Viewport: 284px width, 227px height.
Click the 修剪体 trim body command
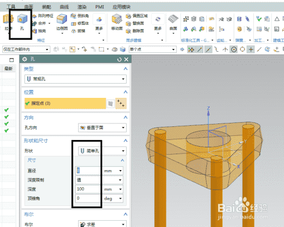80,23
